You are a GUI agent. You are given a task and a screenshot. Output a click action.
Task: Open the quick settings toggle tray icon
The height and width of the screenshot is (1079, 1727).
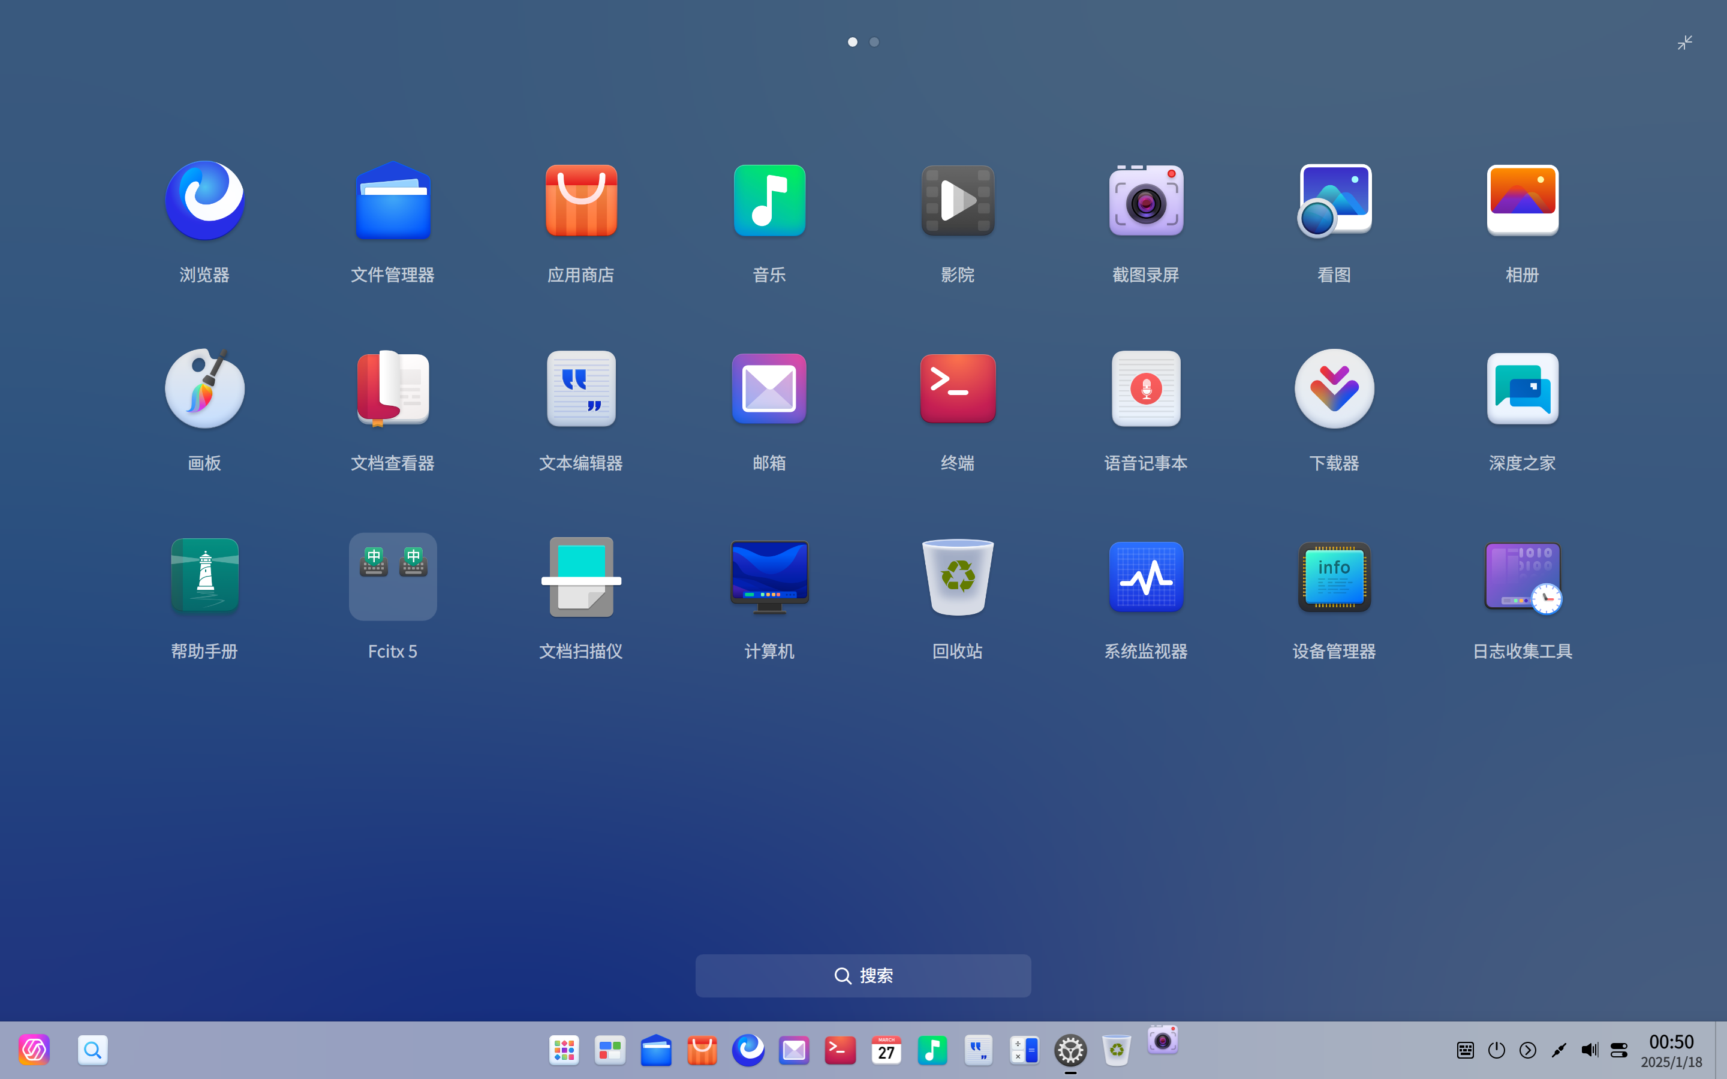[x=1619, y=1050]
